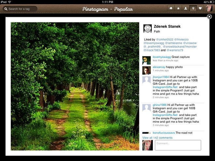Viewport: 215px width, 161px height.
Task: Focus the Search for a tag field
Action: tap(20, 9)
